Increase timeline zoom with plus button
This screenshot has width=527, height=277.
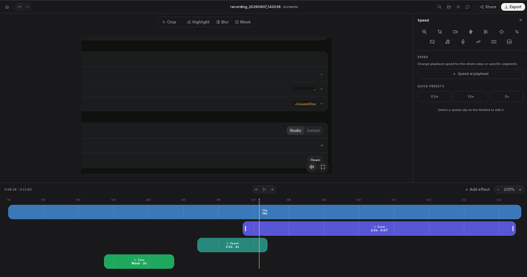(x=520, y=189)
